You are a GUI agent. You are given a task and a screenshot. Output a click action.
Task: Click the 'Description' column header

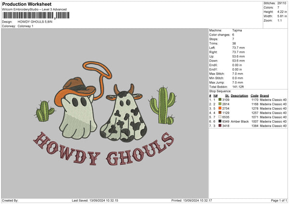[239, 96]
